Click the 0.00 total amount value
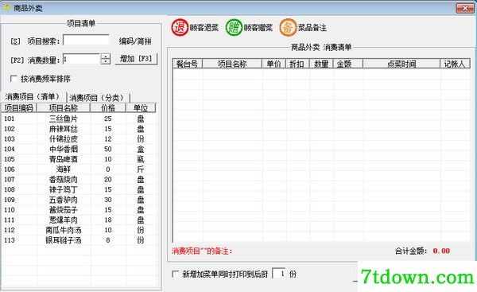The width and height of the screenshot is (477, 292). 441,251
